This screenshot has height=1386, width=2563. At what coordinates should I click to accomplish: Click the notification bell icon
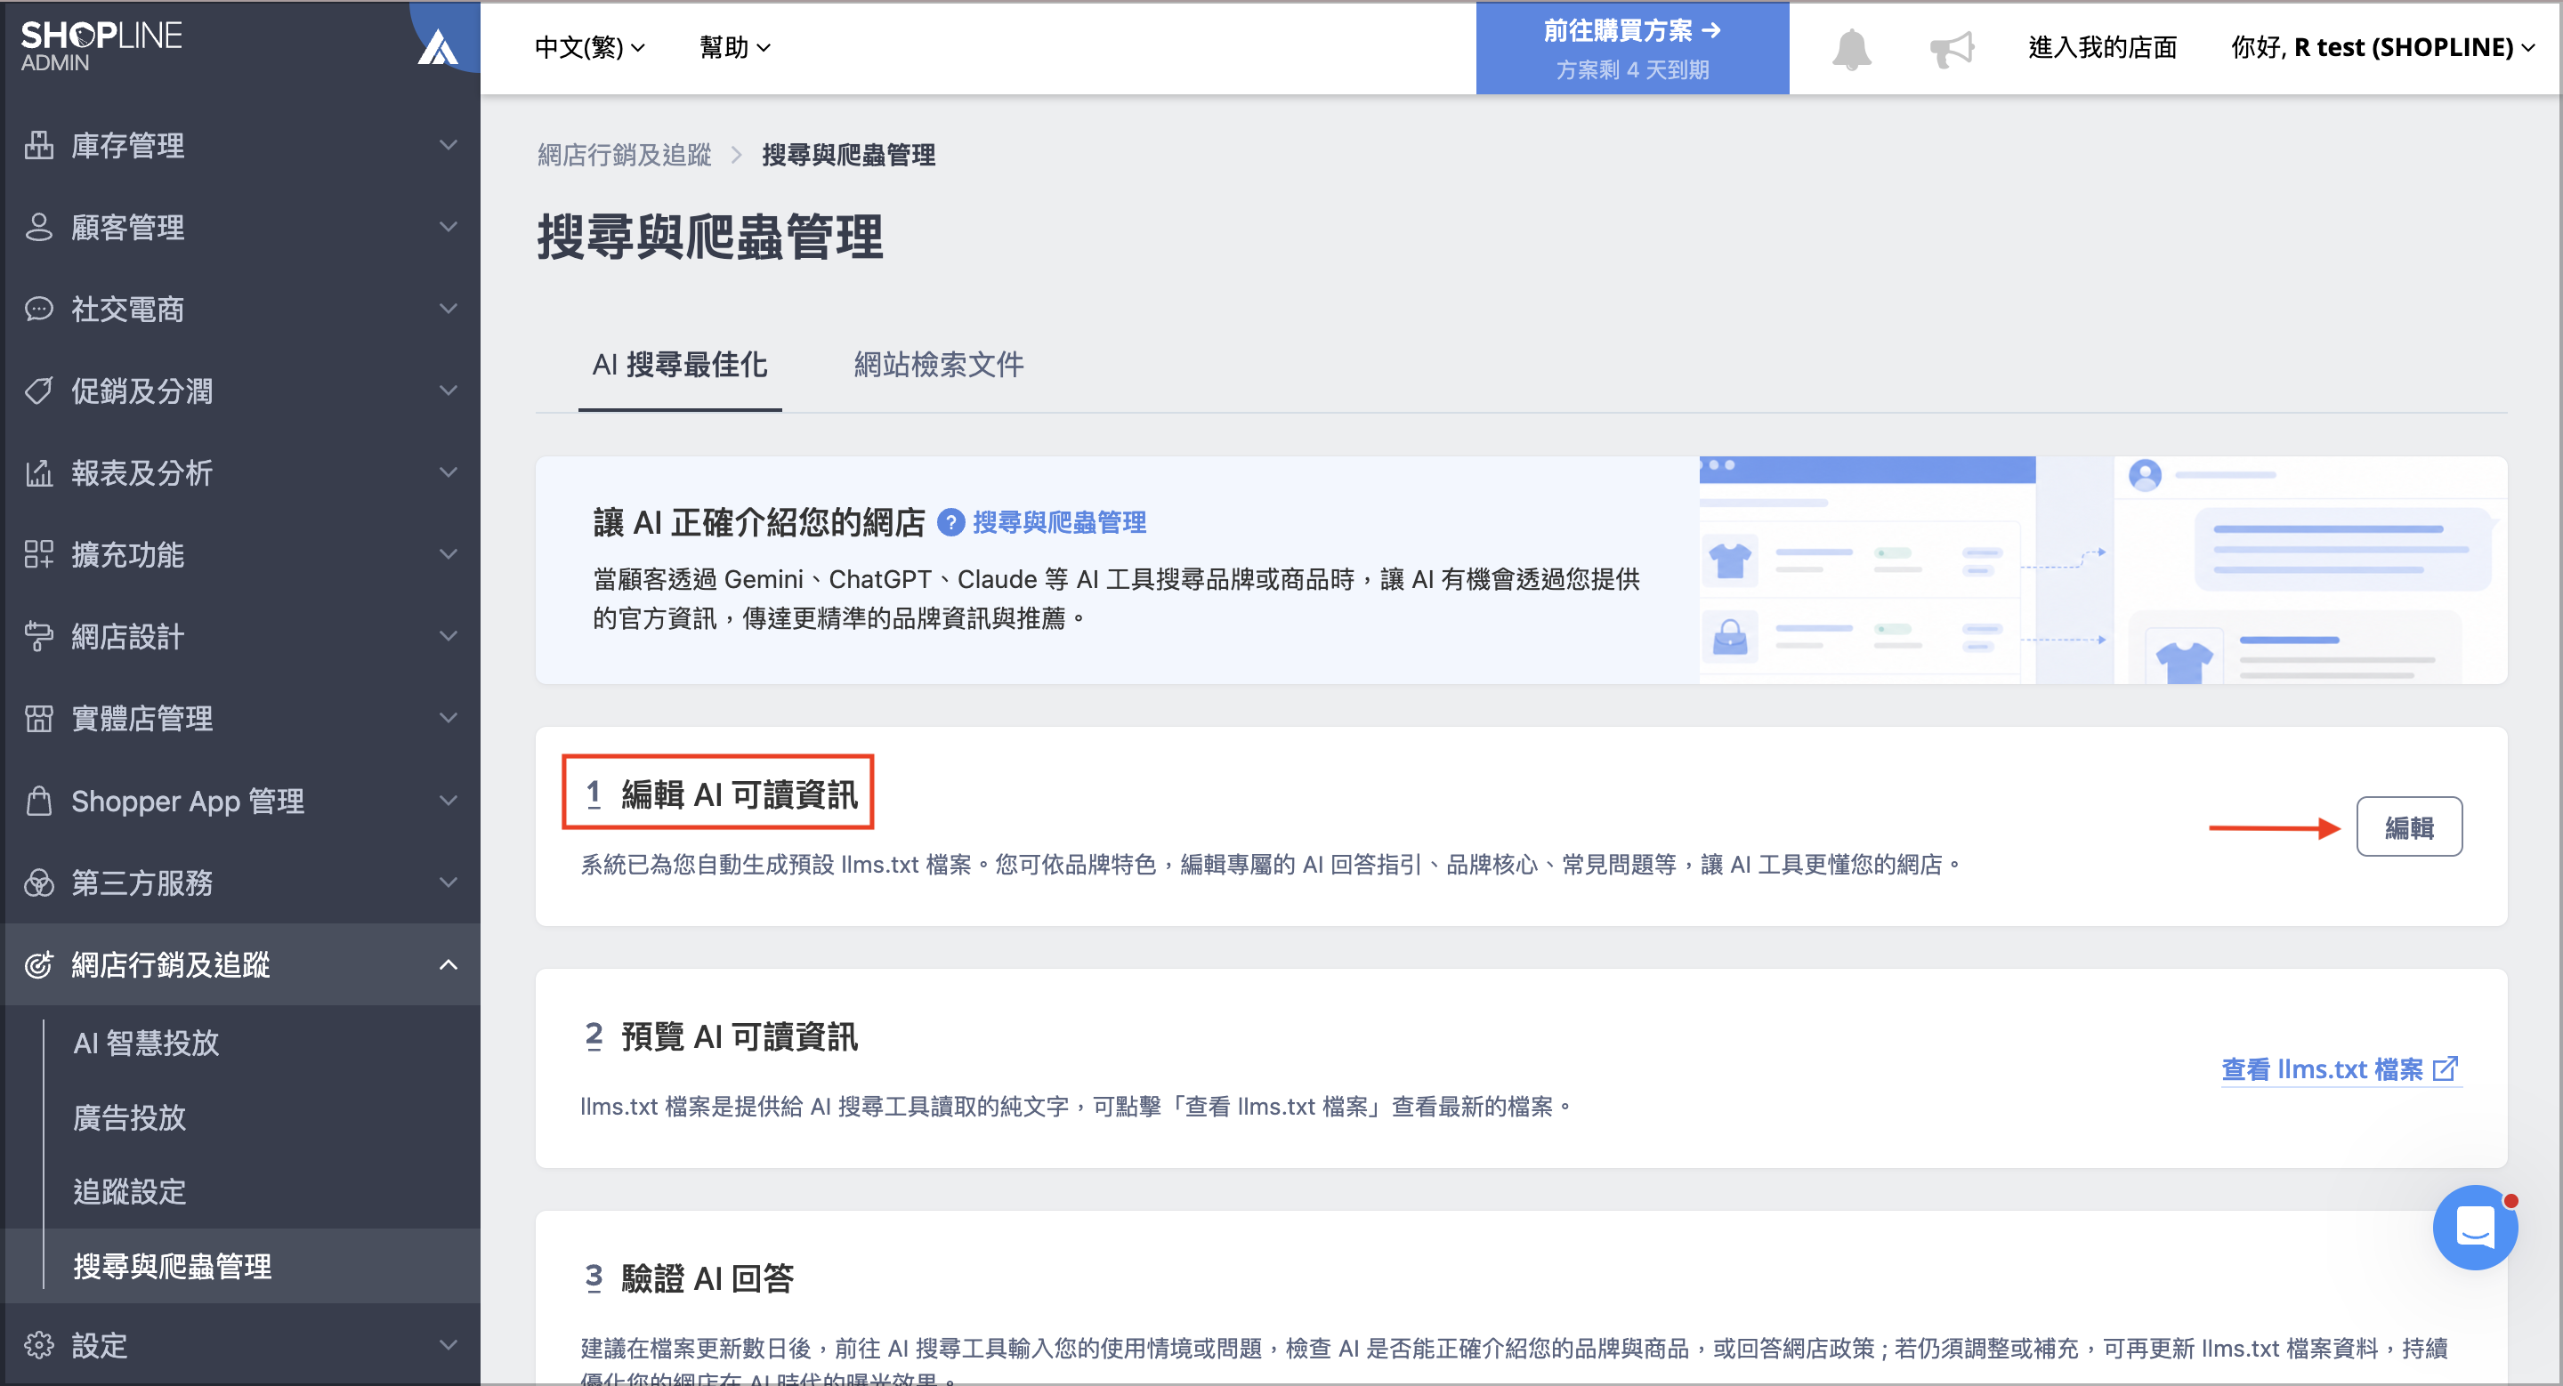[1851, 49]
